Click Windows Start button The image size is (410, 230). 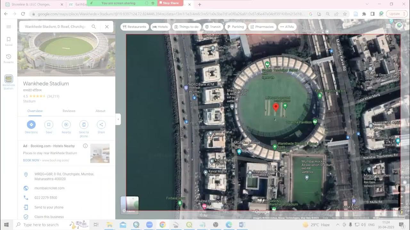(x=6, y=225)
